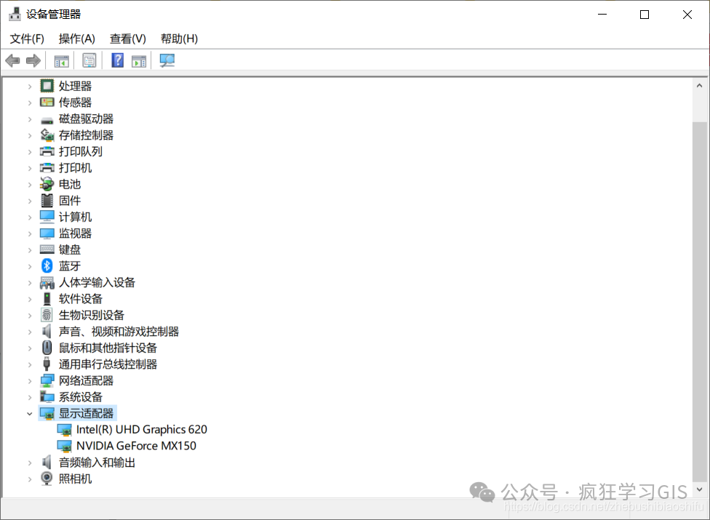This screenshot has height=520, width=710.
Task: Expand the 处理器 node
Action: 30,86
